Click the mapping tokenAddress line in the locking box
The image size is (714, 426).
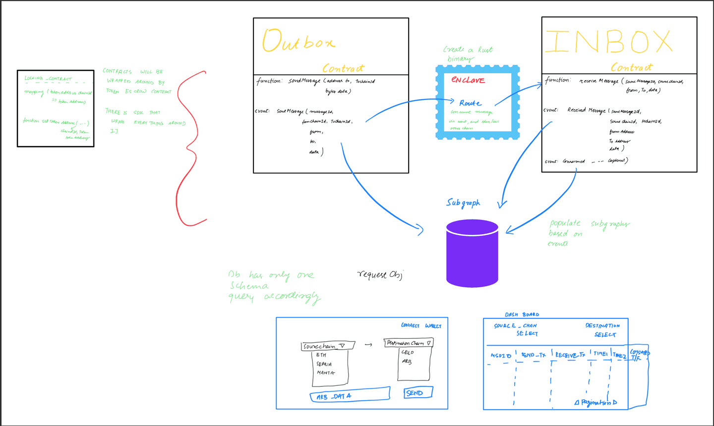58,97
